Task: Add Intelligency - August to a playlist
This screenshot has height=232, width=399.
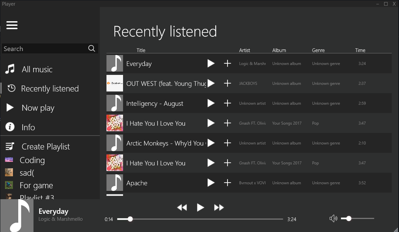Action: pos(228,103)
